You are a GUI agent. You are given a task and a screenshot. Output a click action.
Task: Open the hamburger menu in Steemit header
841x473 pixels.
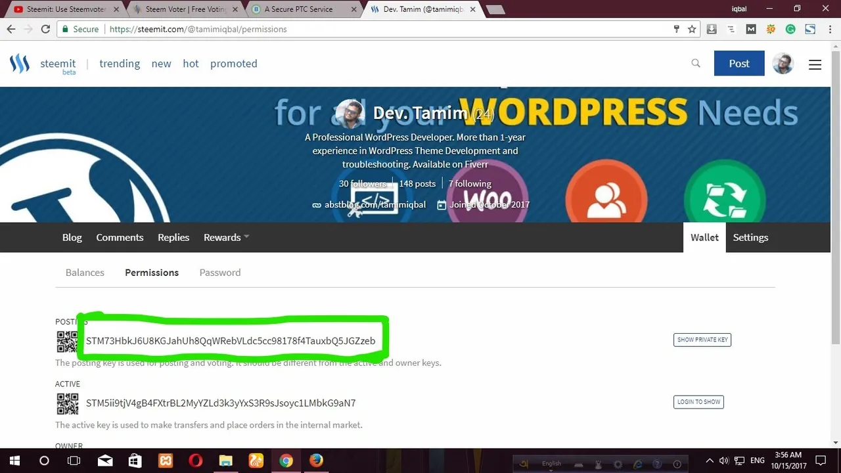click(x=815, y=64)
